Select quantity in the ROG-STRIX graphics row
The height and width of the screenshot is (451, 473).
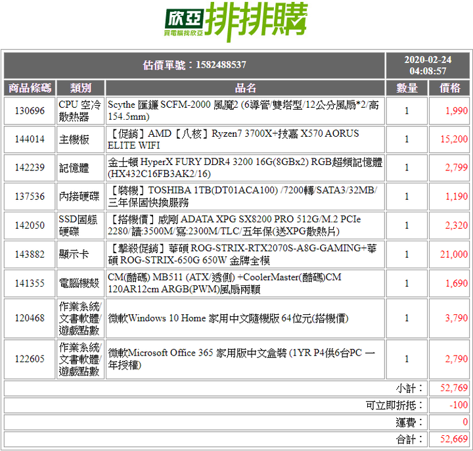point(407,254)
